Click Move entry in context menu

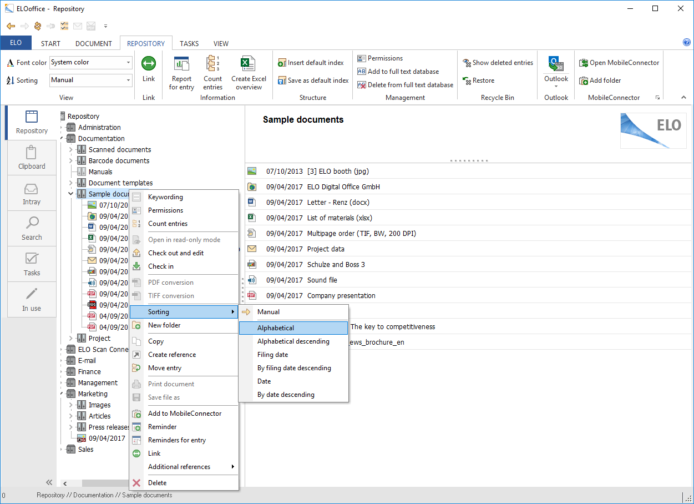pos(184,368)
